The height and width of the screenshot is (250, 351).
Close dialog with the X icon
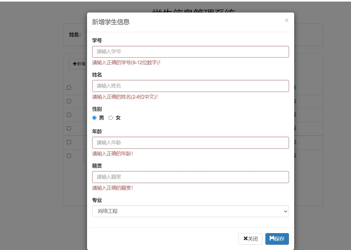coord(286,20)
